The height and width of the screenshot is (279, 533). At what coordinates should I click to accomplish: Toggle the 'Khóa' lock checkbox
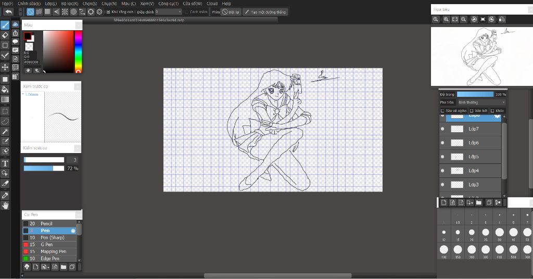[x=492, y=111]
